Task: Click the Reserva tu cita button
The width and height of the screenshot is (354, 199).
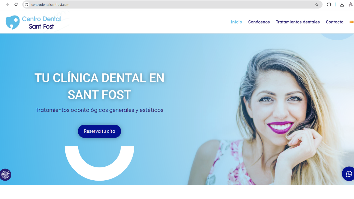Action: (x=100, y=131)
